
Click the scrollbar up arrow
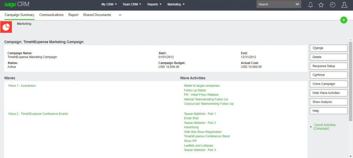pos(351,40)
